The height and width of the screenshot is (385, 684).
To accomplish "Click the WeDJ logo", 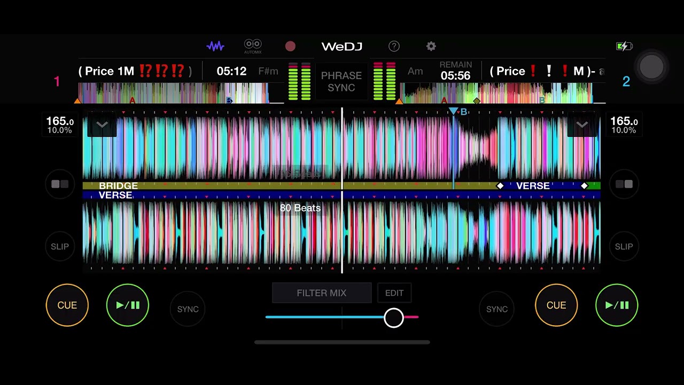I will [342, 47].
